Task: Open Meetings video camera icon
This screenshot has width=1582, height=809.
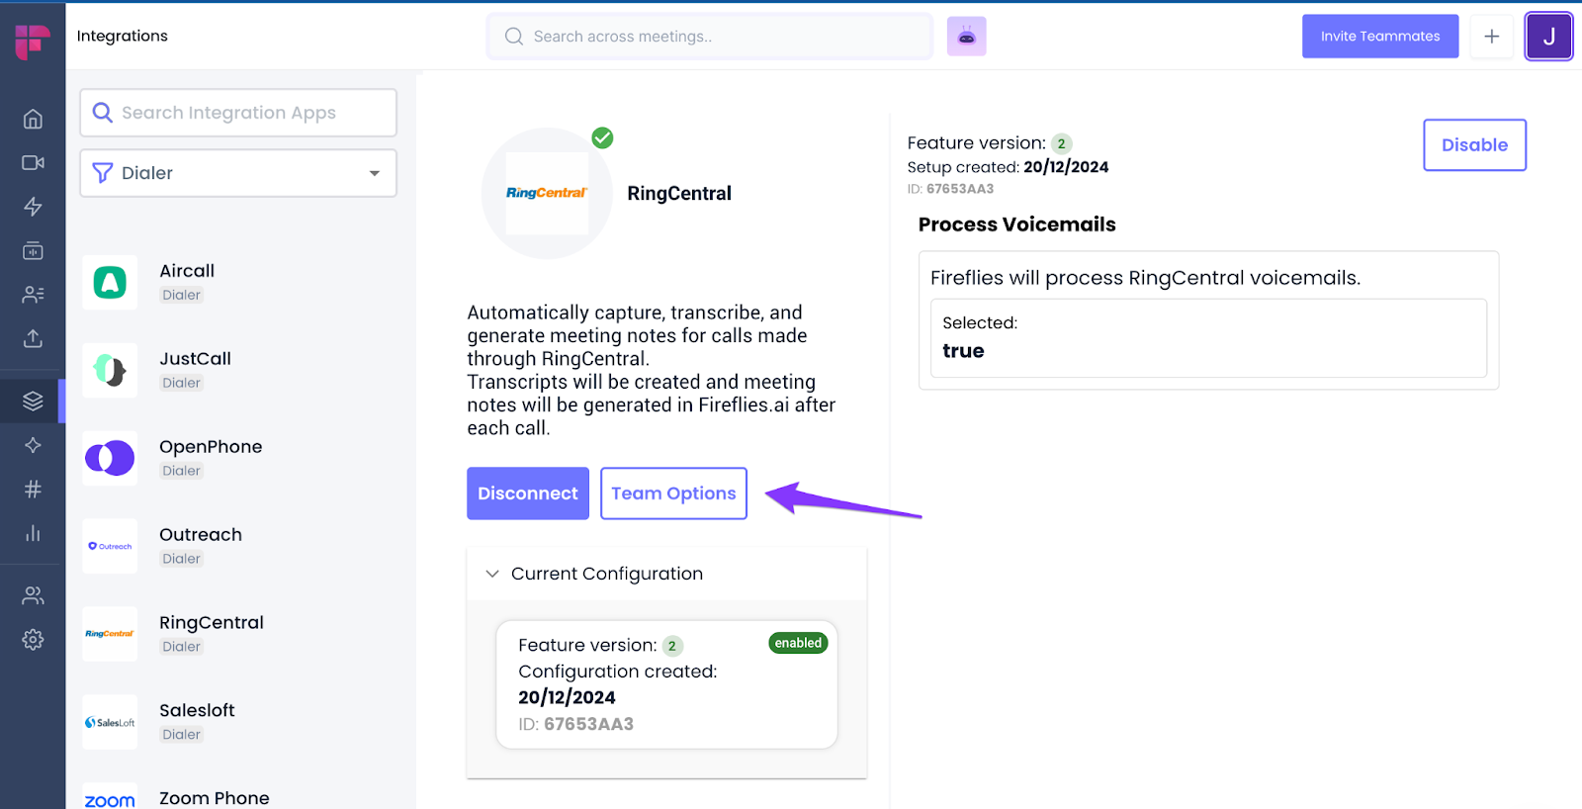Action: coord(33,163)
